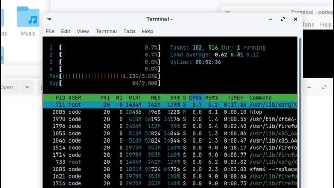334x188 pixels.
Task: Sort htop by NI column header
Action: pos(119,98)
